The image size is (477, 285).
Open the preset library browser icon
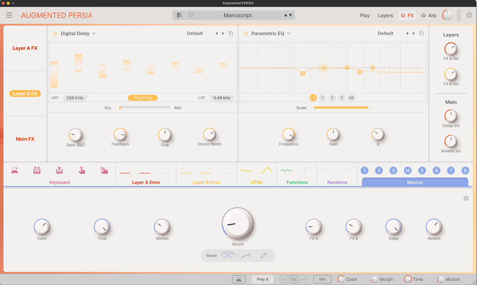(179, 16)
